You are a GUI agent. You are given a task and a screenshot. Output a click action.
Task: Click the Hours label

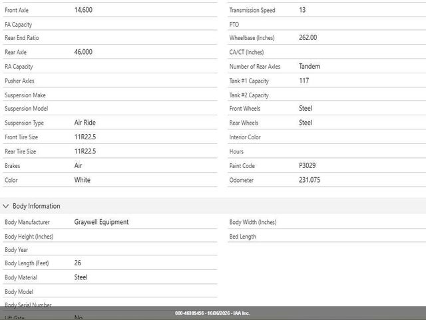(x=236, y=151)
